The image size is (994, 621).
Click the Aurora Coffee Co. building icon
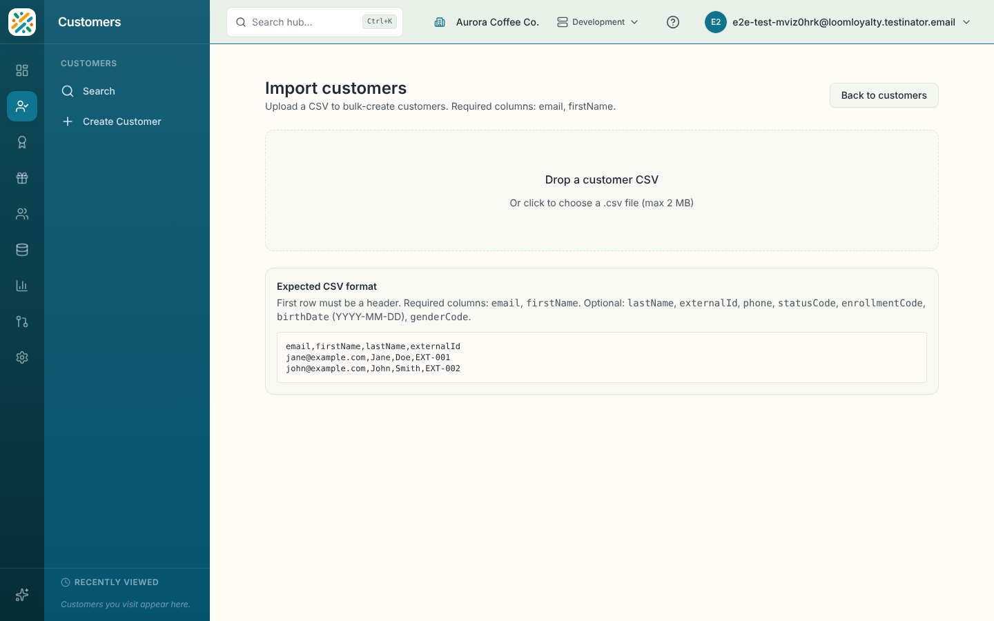(x=440, y=22)
